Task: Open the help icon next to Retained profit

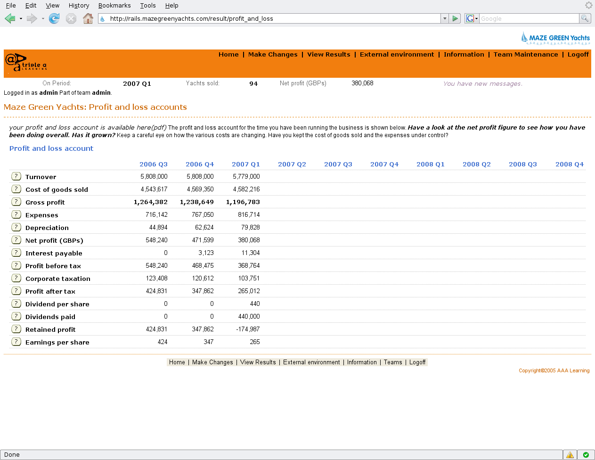Action: pos(16,329)
